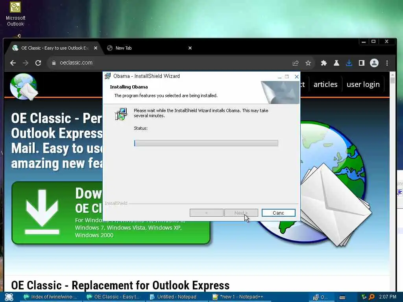Click the 'Windows 2000' text on the download button
403x302 pixels.
click(94, 235)
